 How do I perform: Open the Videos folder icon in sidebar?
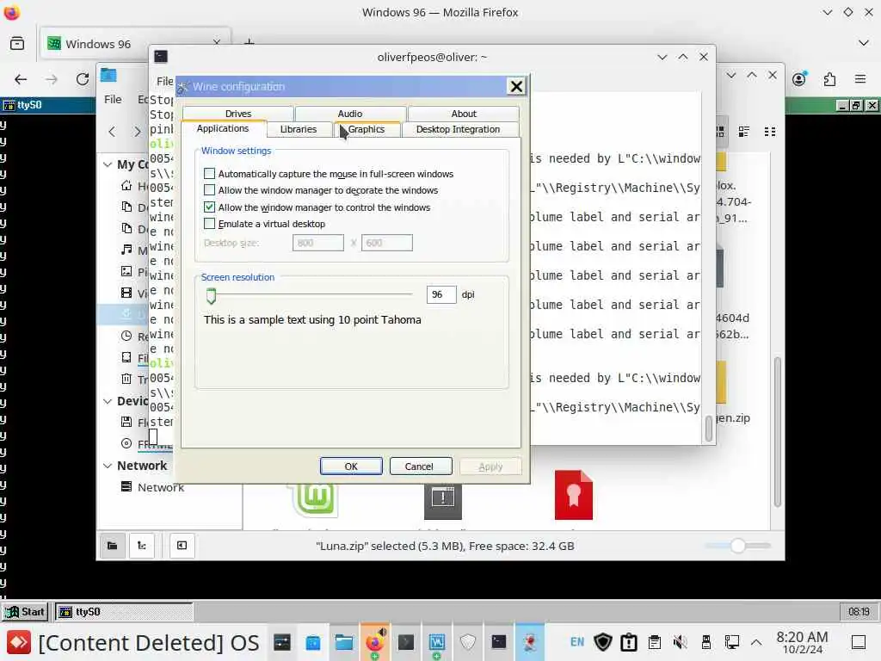[x=127, y=293]
